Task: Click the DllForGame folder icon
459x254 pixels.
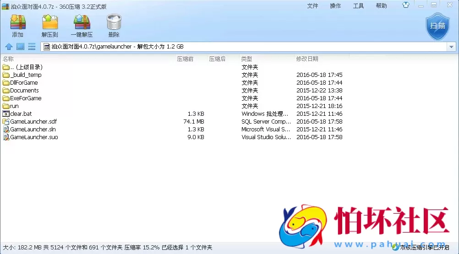Action: click(6, 83)
